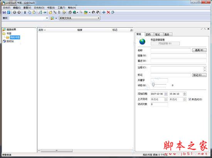Click the greyed button below 书签详细信息

pos(165,44)
